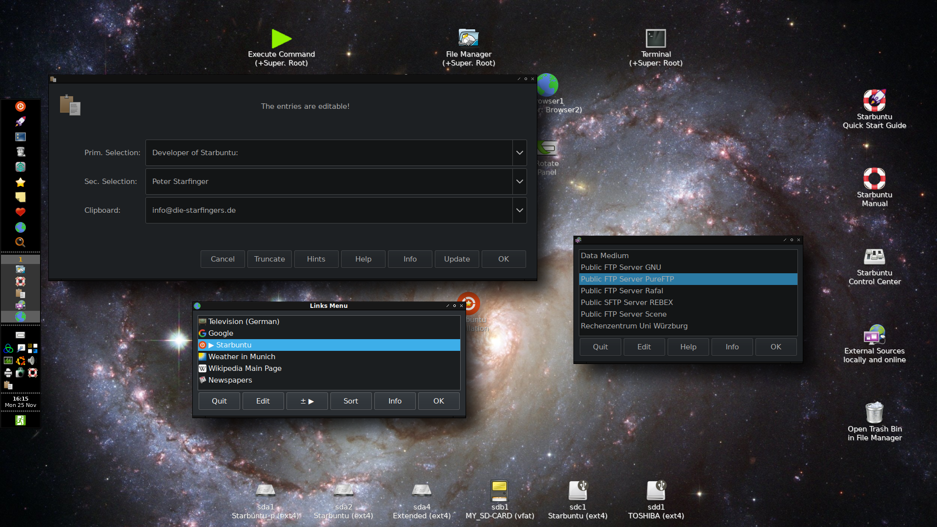Click the ± ▶ button in Links Menu

point(307,401)
